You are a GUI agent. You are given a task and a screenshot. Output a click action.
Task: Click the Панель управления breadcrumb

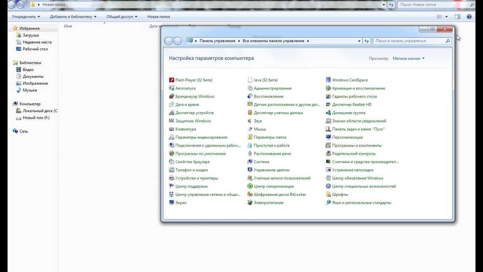(217, 41)
